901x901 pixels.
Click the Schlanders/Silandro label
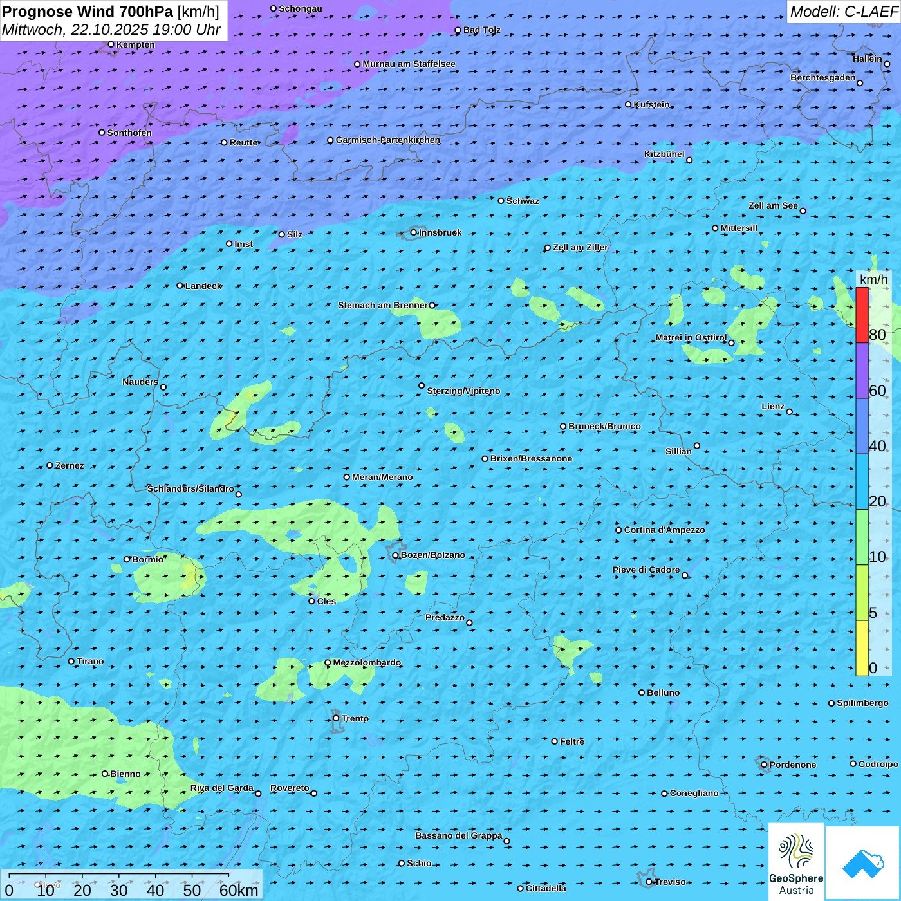point(190,488)
